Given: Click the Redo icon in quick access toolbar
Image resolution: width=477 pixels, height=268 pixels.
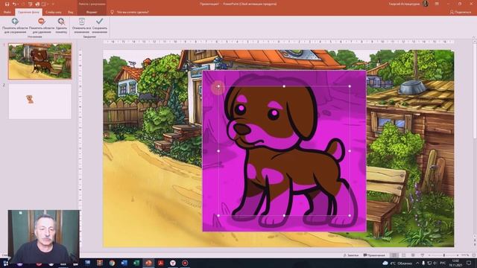Looking at the screenshot, I should (22, 4).
